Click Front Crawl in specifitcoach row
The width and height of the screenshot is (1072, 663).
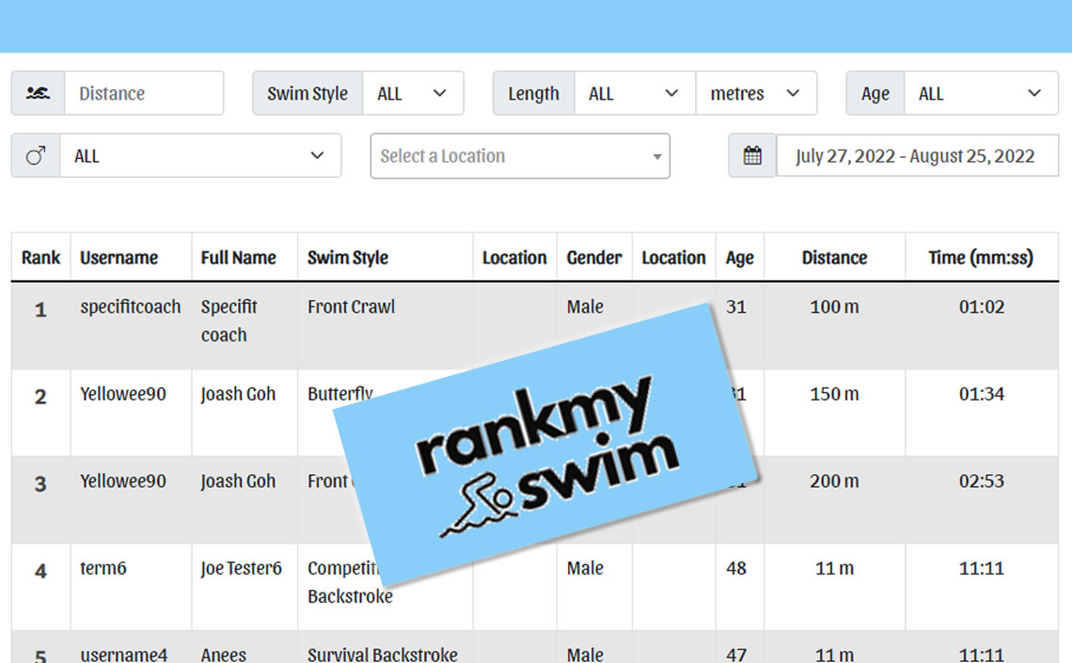pos(352,307)
